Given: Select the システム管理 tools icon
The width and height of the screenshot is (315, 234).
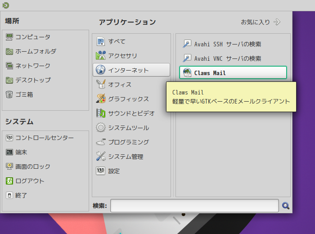Looking at the screenshot, I should (x=101, y=156).
